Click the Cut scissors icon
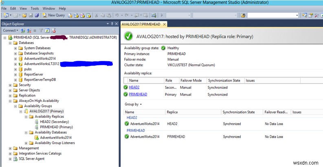 click(97, 15)
